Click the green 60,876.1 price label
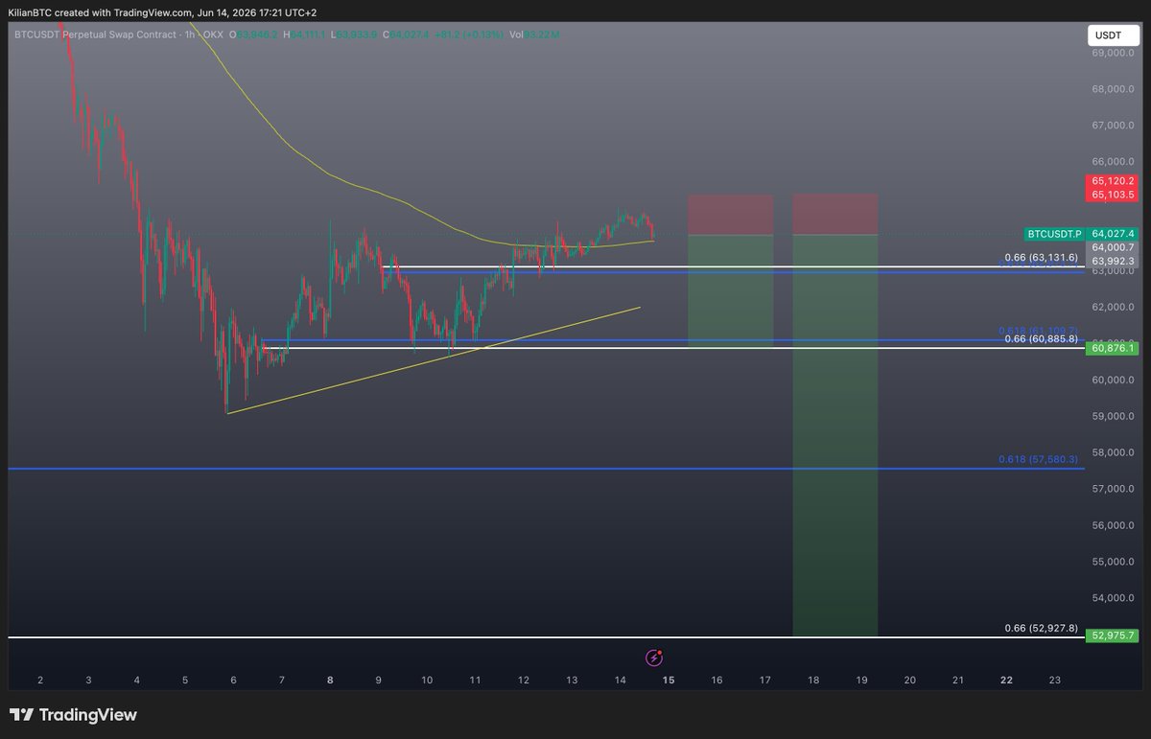Screen dimensions: 1151x739 point(1113,349)
